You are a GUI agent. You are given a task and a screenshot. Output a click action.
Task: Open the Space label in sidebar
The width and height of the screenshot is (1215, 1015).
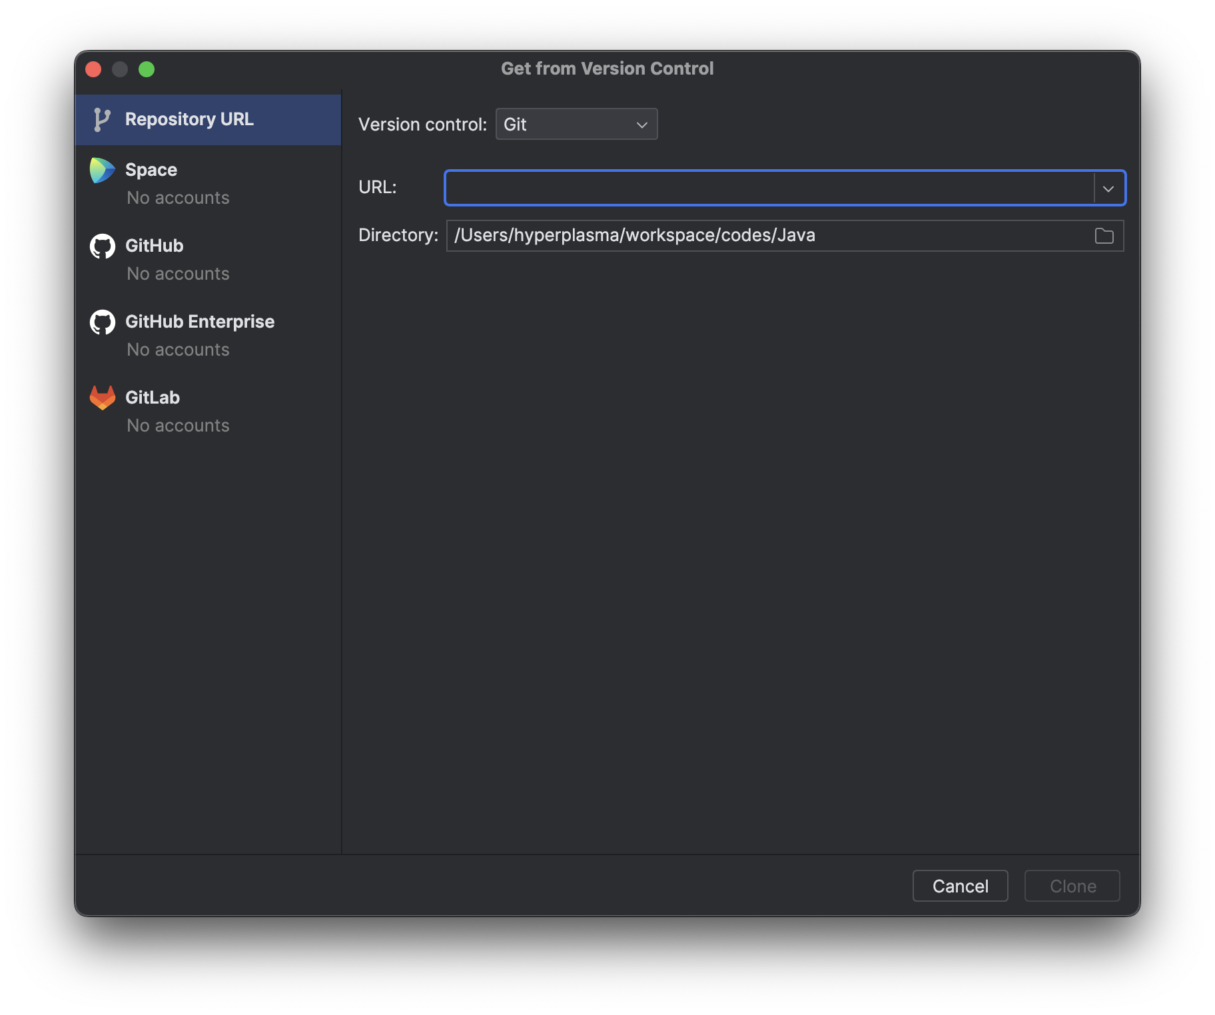(x=151, y=170)
